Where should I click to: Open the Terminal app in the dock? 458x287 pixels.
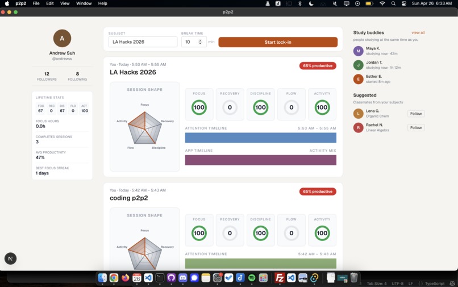(x=160, y=277)
